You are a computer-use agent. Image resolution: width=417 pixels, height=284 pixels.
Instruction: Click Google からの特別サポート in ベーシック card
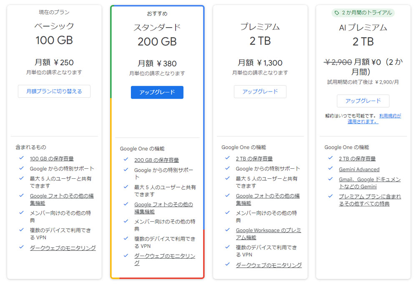pos(62,169)
